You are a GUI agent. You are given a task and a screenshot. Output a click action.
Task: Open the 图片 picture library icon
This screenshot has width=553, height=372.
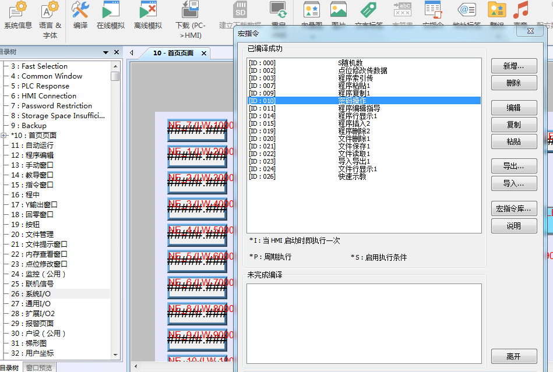338,10
